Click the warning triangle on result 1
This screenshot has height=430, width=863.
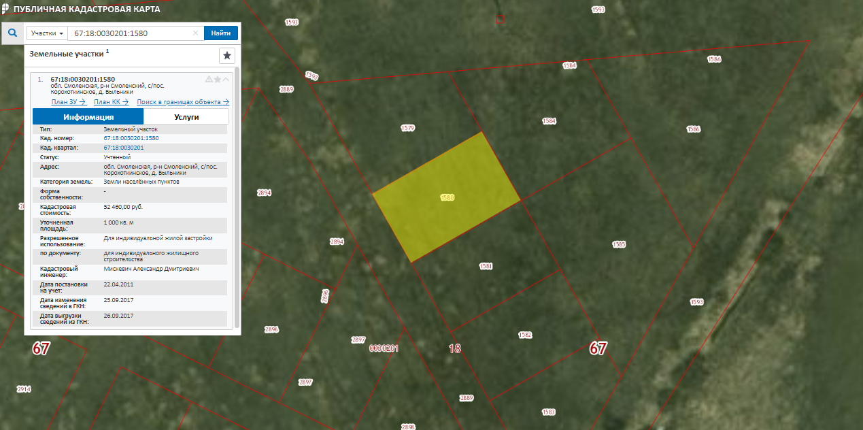click(209, 79)
